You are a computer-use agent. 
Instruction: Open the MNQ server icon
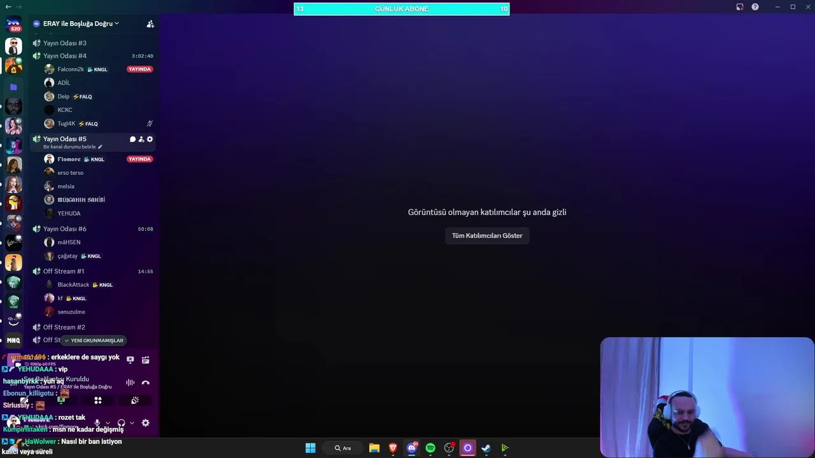coord(13,340)
